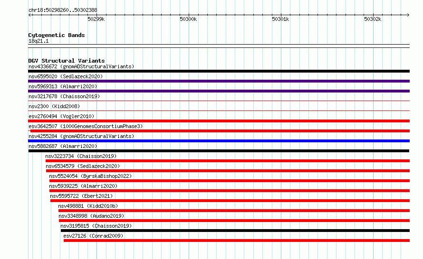Select the red bar under esv27126
The width and height of the screenshot is (423, 259).
click(237, 240)
